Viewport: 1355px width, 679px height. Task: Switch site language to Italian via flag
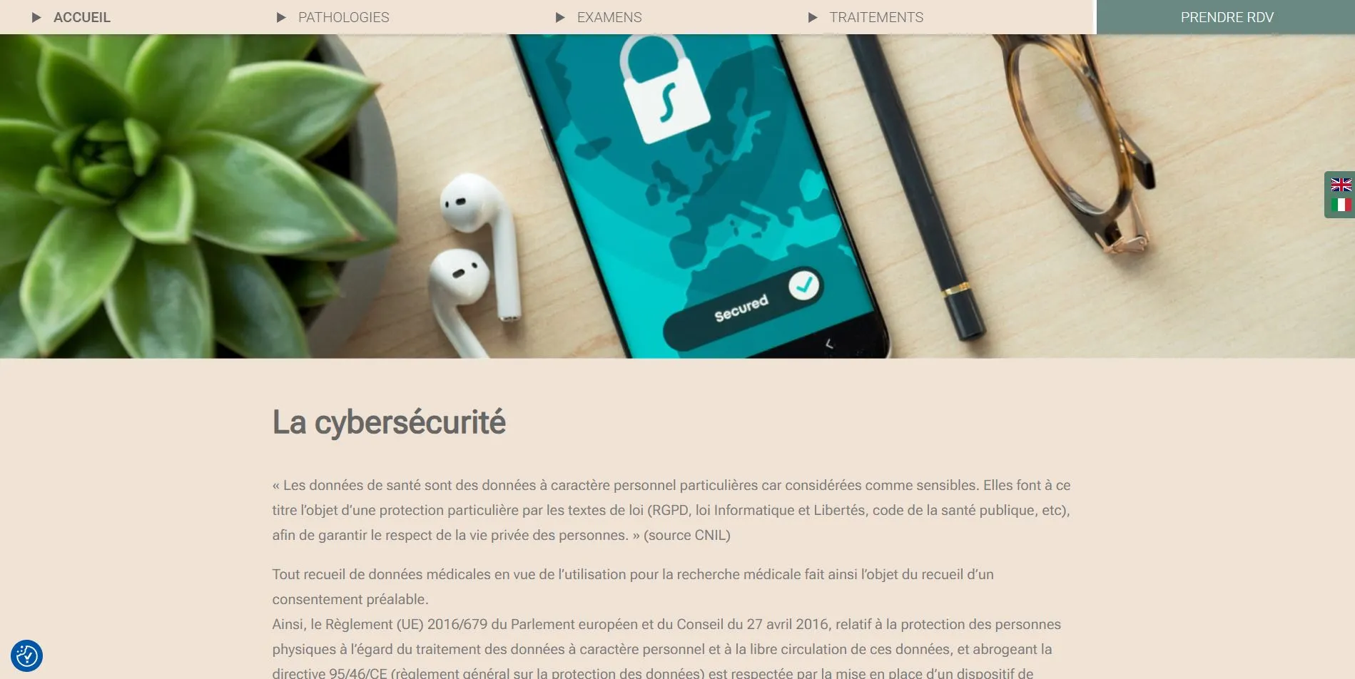click(x=1341, y=205)
